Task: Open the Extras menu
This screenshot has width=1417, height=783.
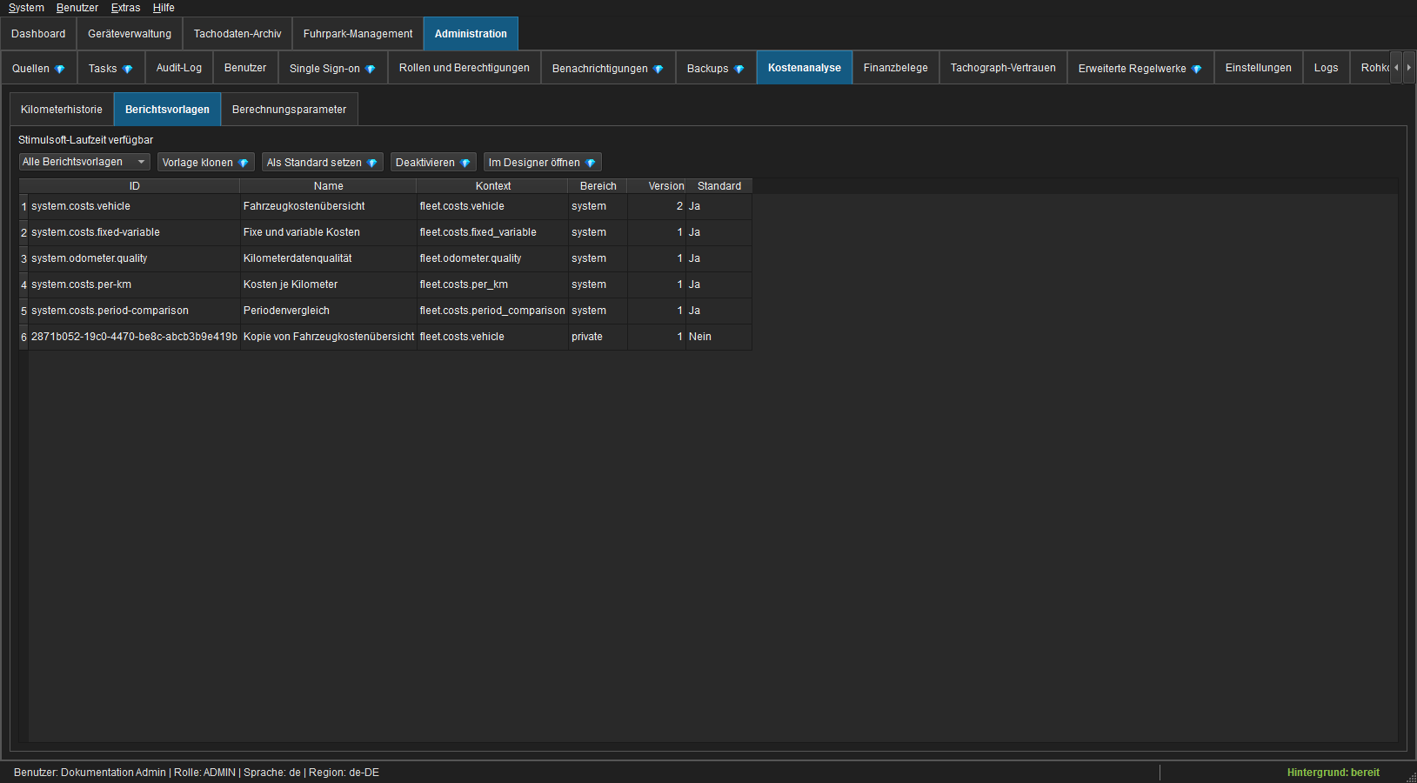Action: point(125,8)
